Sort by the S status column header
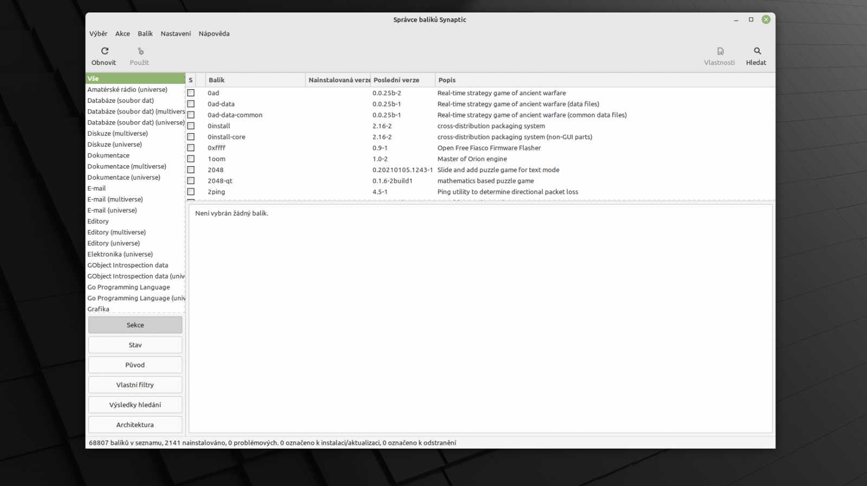The height and width of the screenshot is (486, 867). 191,80
